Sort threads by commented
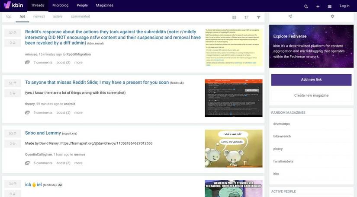This screenshot has height=197, width=357. 80,16
